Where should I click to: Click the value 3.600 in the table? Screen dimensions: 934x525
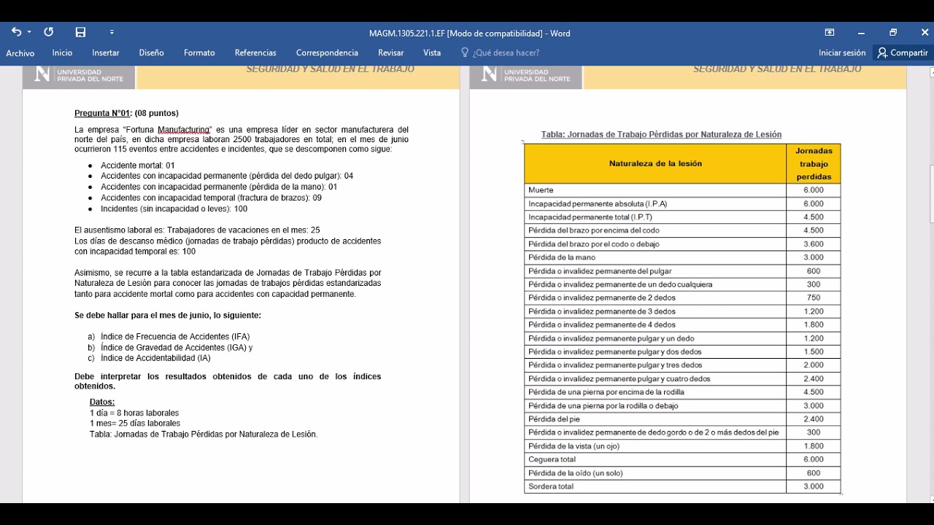coord(814,244)
